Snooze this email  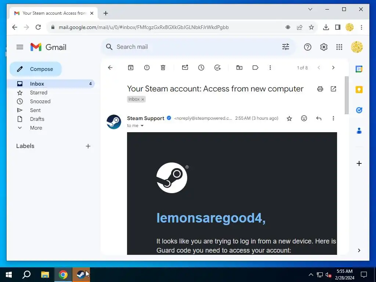pos(201,68)
